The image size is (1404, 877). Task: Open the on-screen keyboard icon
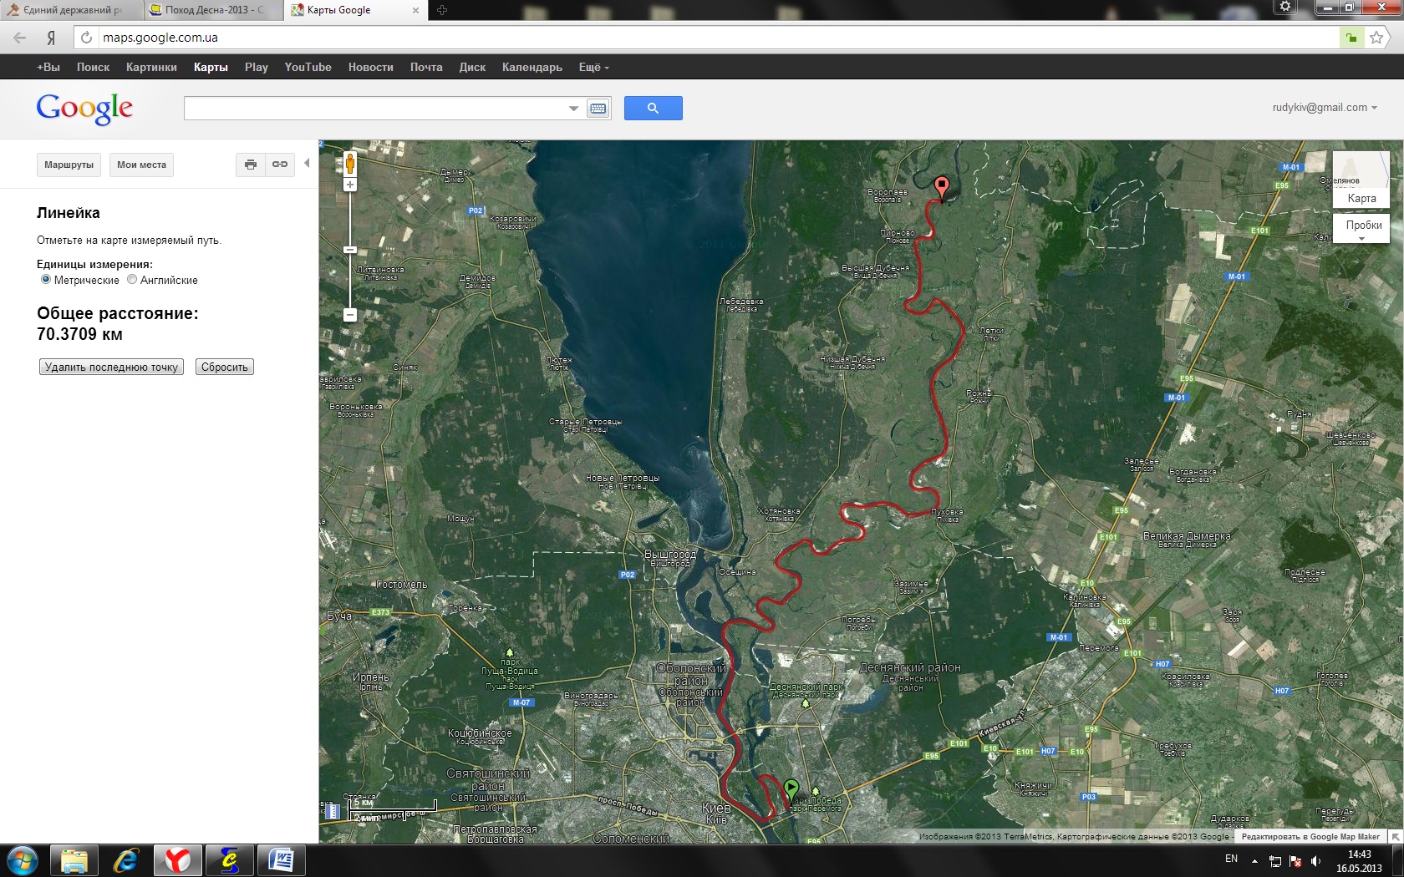598,109
